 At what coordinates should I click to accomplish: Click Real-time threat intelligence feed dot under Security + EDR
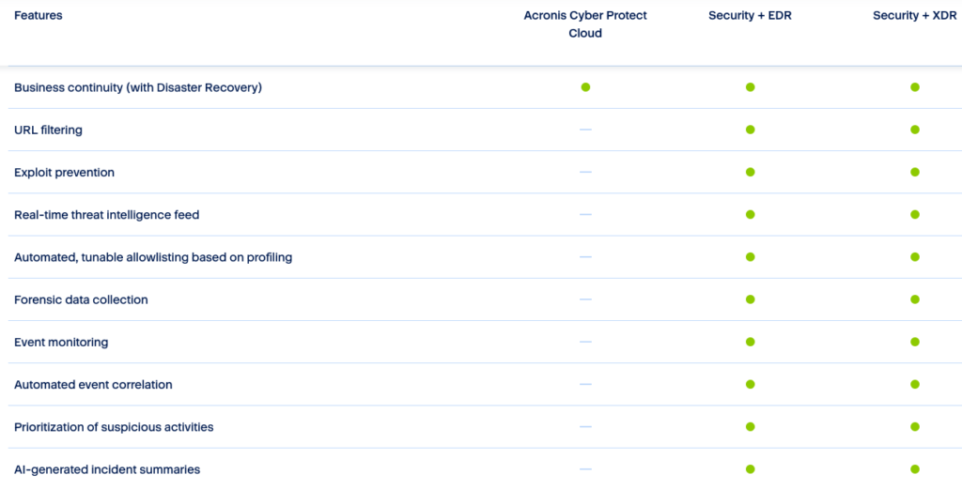(x=750, y=215)
